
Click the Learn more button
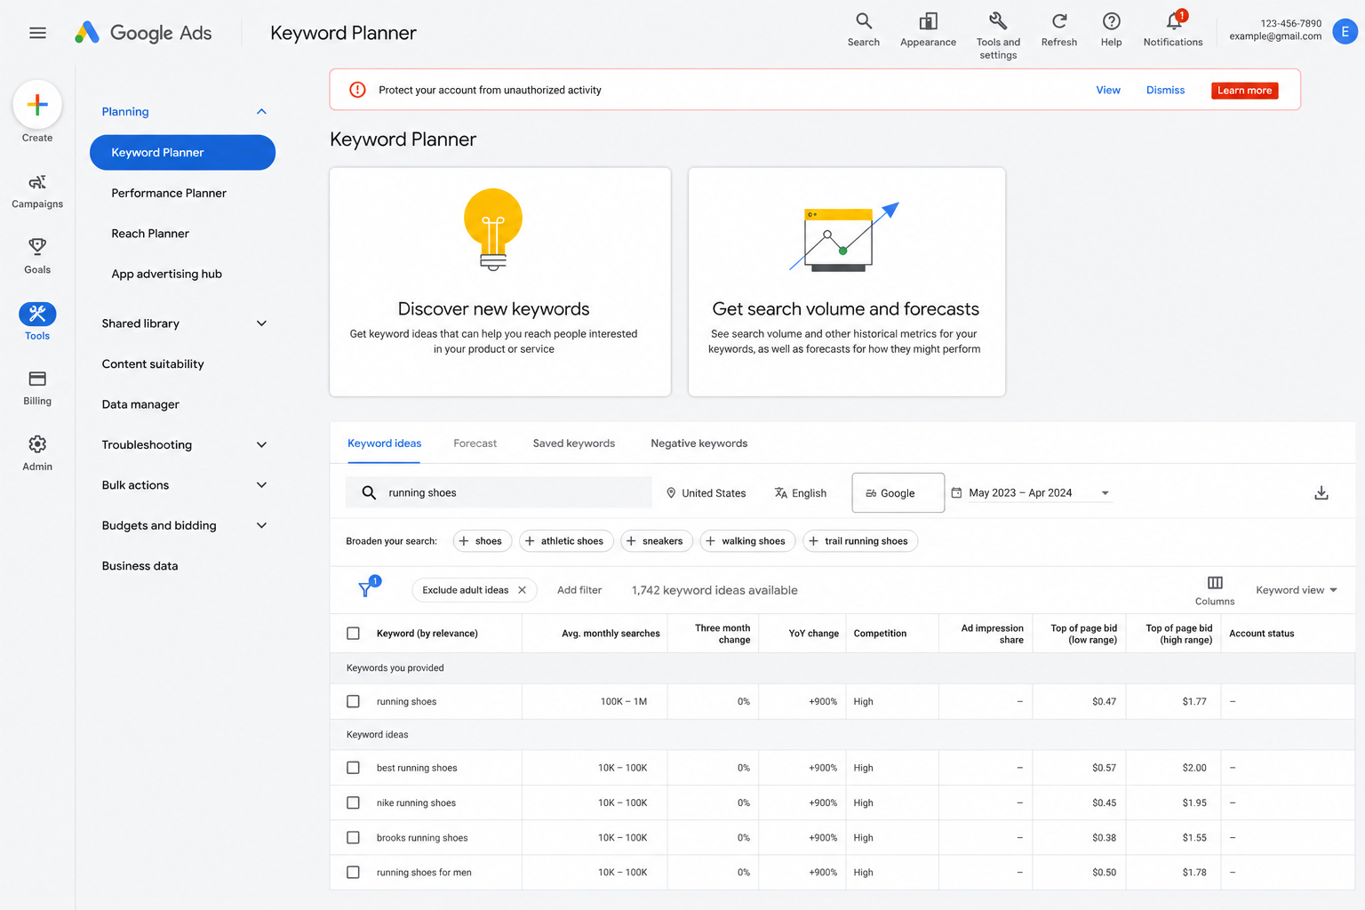pyautogui.click(x=1244, y=91)
